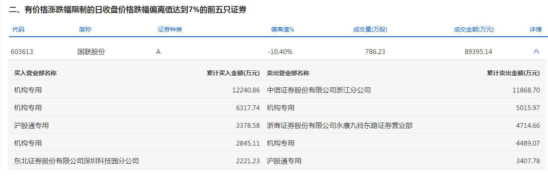Click the 成交金额(万元) column header

(474, 30)
